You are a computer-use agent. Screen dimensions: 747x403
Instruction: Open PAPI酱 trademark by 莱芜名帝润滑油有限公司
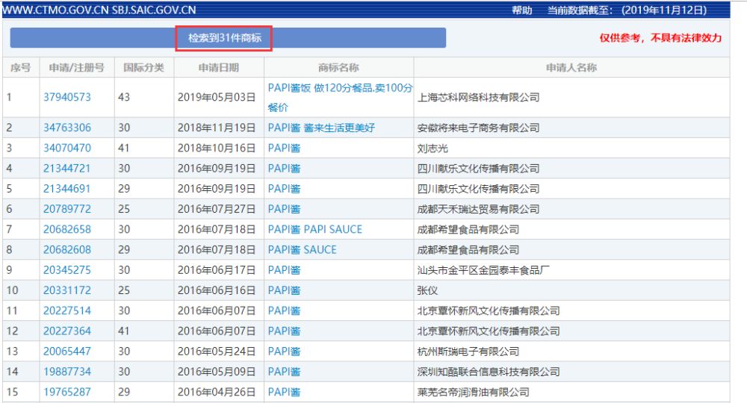(x=285, y=392)
